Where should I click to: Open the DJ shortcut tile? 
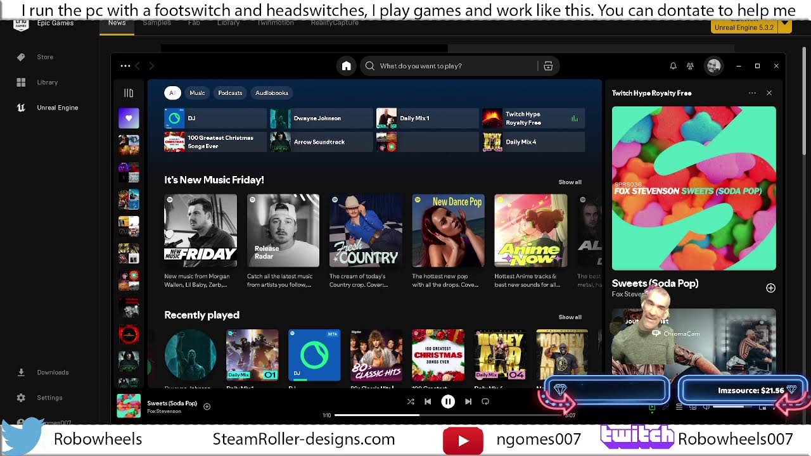click(215, 118)
